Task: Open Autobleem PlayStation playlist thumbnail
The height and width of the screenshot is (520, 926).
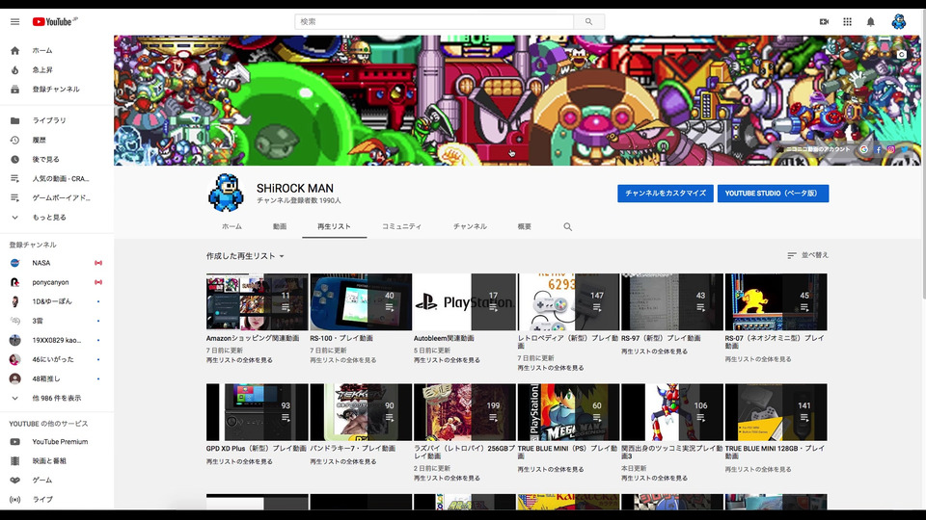Action: 465,301
